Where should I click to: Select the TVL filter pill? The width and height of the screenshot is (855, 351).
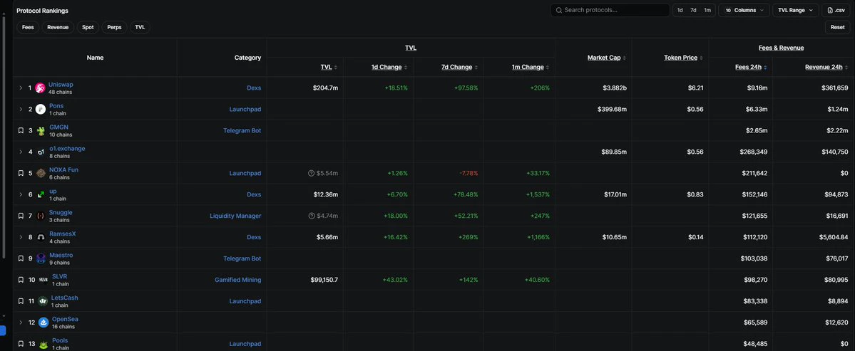point(140,27)
